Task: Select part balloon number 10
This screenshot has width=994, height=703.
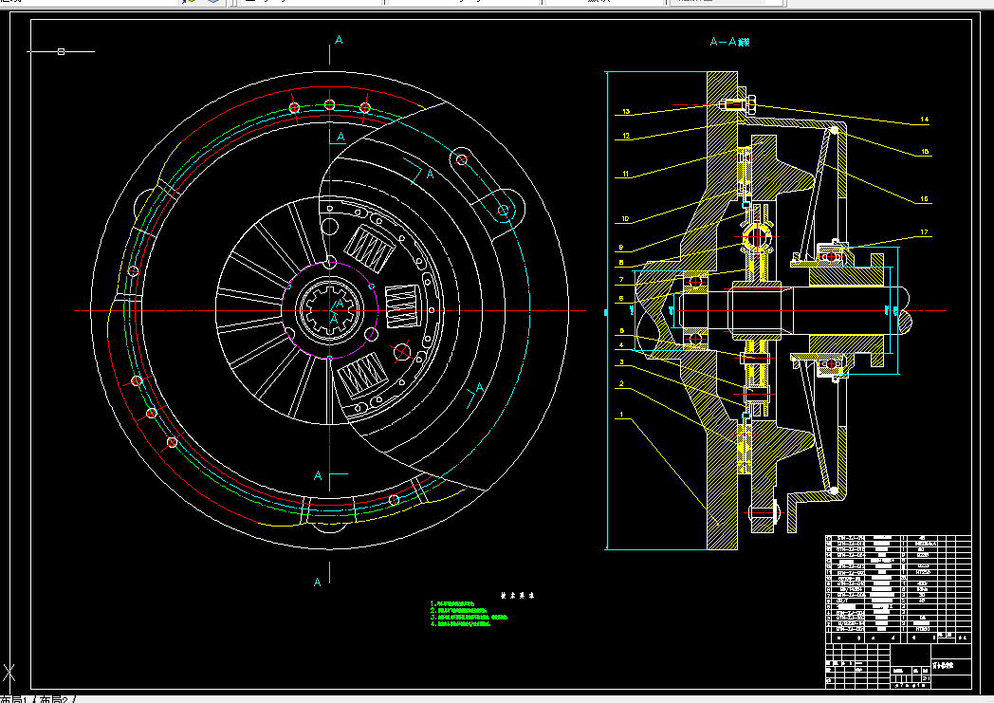Action: coord(625,219)
